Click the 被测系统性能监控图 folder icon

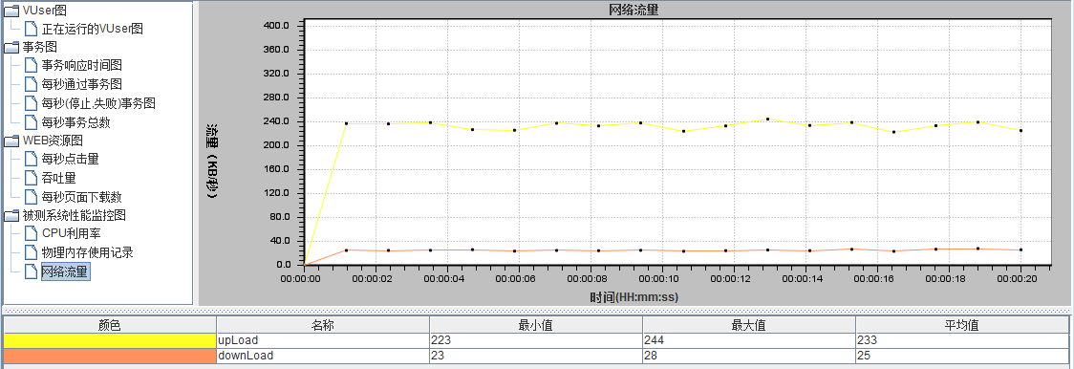(x=11, y=215)
